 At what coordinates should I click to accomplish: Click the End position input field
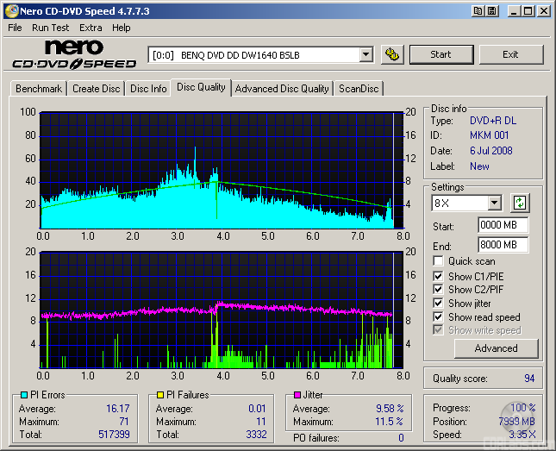tap(502, 245)
